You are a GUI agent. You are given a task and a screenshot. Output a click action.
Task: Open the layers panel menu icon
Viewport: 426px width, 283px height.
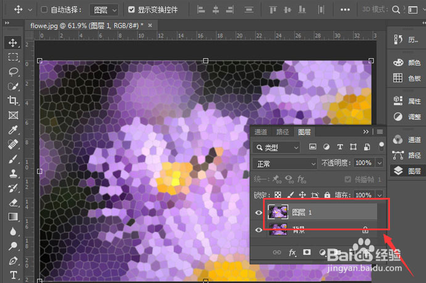380,132
